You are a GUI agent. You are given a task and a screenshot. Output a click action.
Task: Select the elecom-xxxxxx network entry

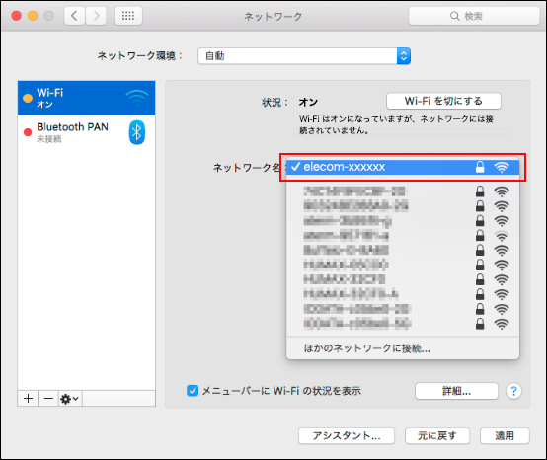coord(403,167)
